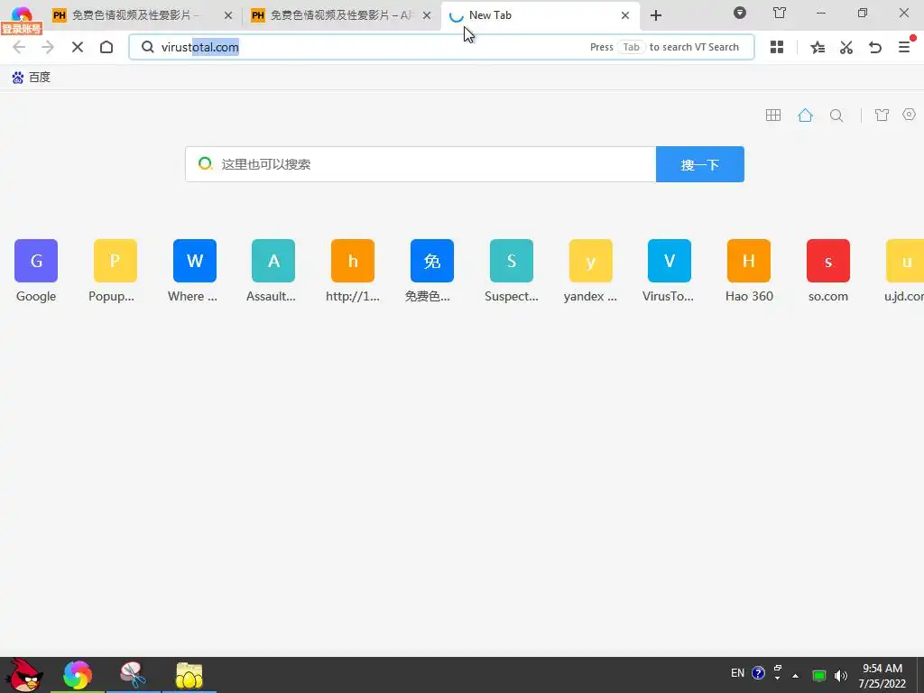Select the home view icon on page

coord(805,115)
